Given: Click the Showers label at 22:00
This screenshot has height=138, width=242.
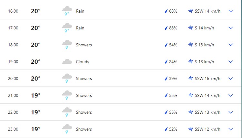Looking at the screenshot, I should tap(84, 112).
